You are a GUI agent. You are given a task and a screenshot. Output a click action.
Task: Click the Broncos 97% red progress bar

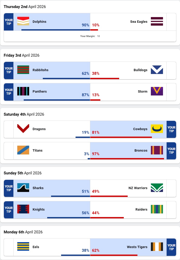[127, 159]
